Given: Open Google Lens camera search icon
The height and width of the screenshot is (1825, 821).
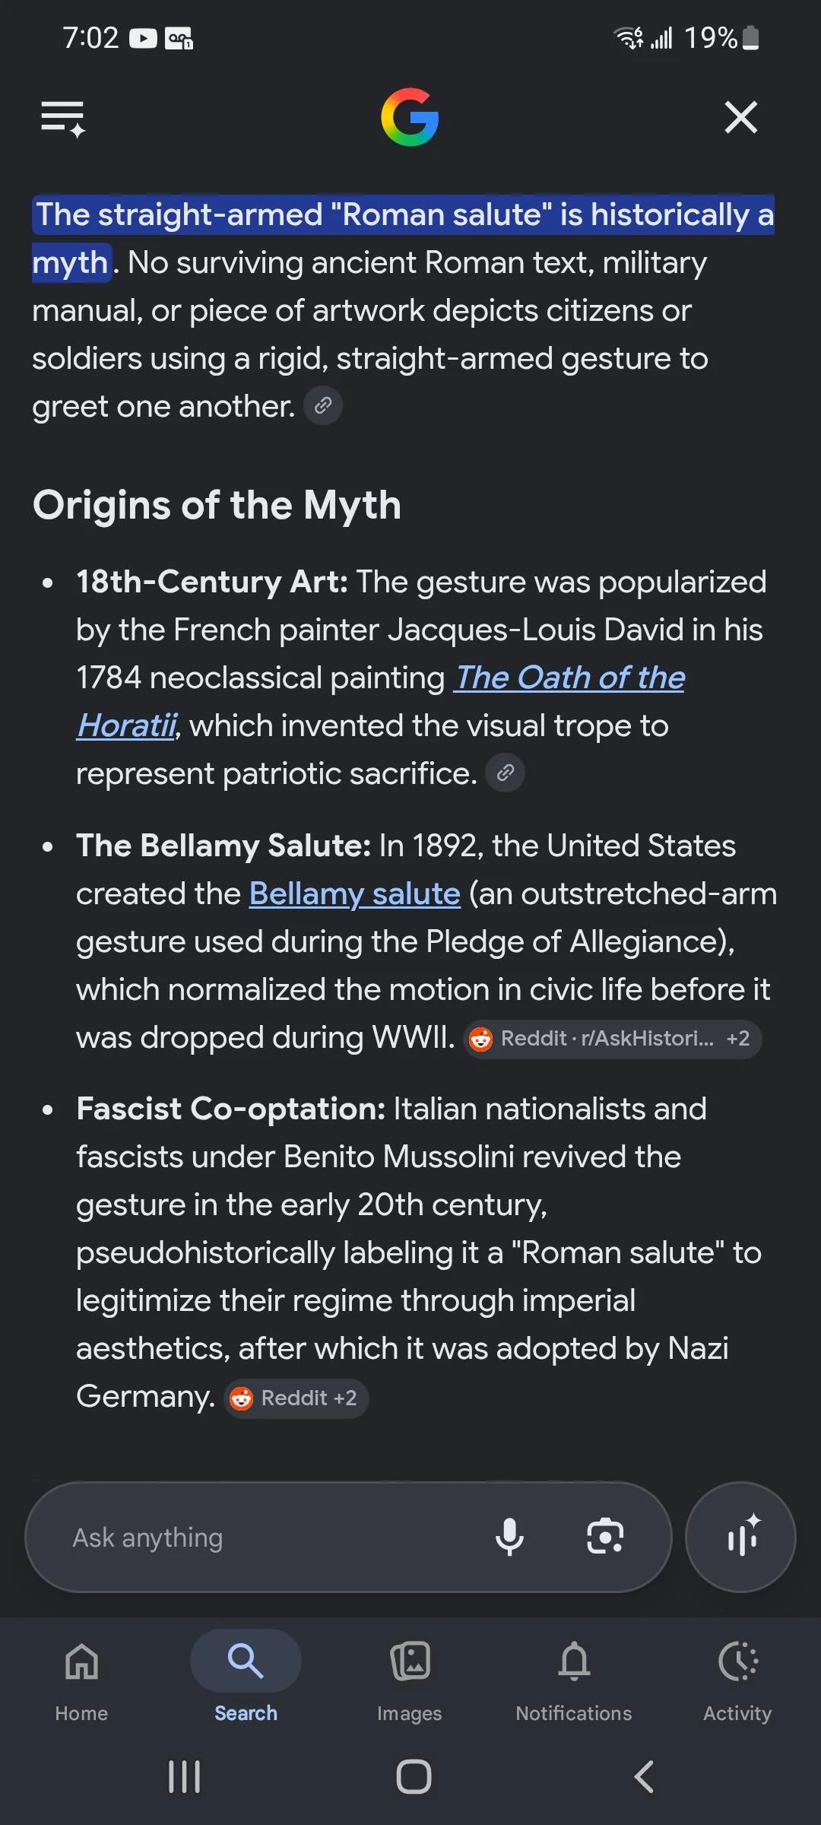Looking at the screenshot, I should pos(605,1537).
